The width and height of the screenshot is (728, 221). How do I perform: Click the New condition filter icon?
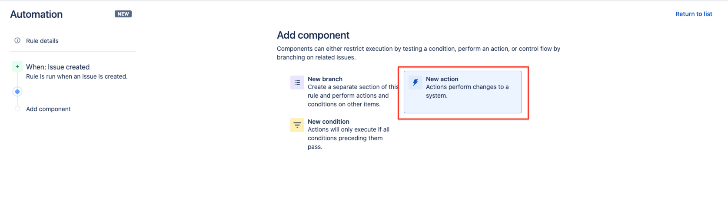[x=297, y=125]
